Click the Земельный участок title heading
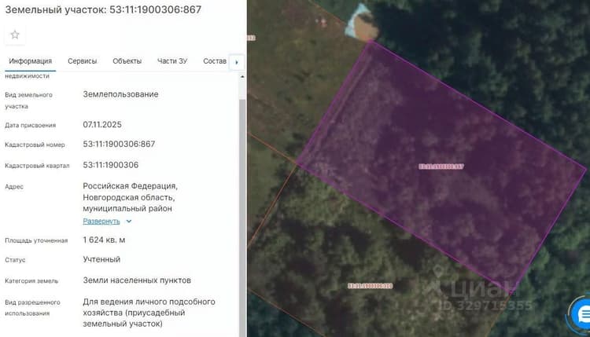 (104, 9)
